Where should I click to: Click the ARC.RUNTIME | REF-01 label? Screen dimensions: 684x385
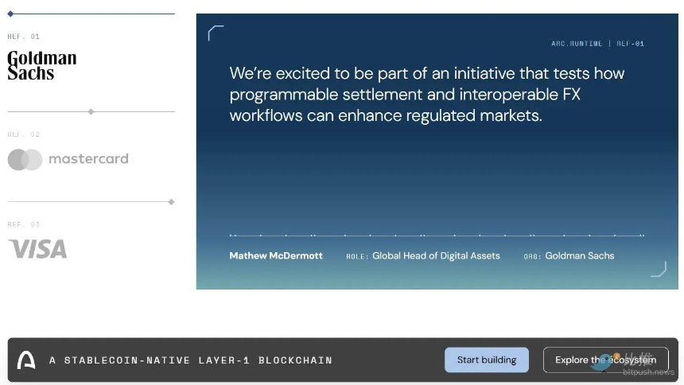597,44
